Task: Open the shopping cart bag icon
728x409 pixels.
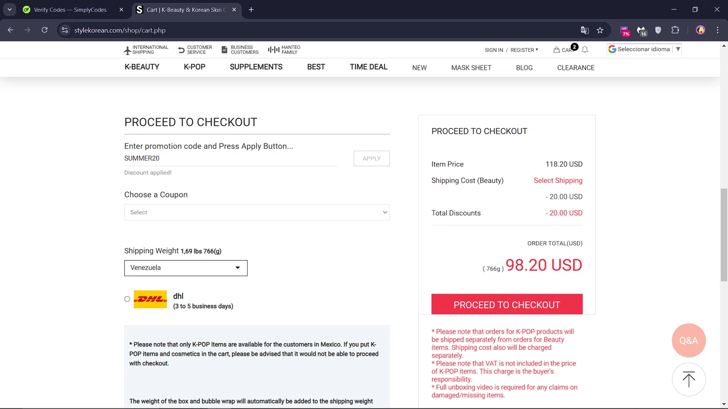Action: [x=557, y=49]
